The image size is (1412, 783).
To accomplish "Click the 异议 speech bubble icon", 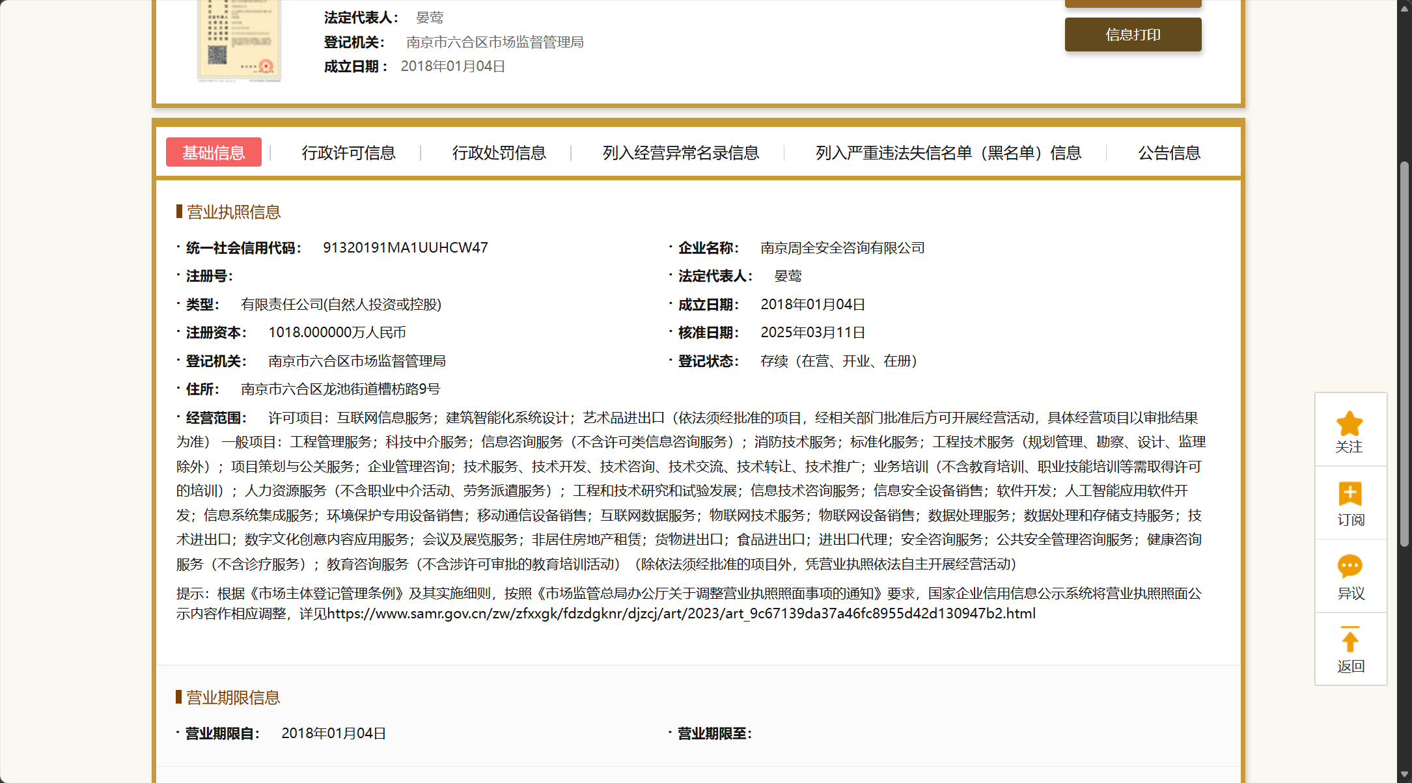I will (x=1350, y=566).
